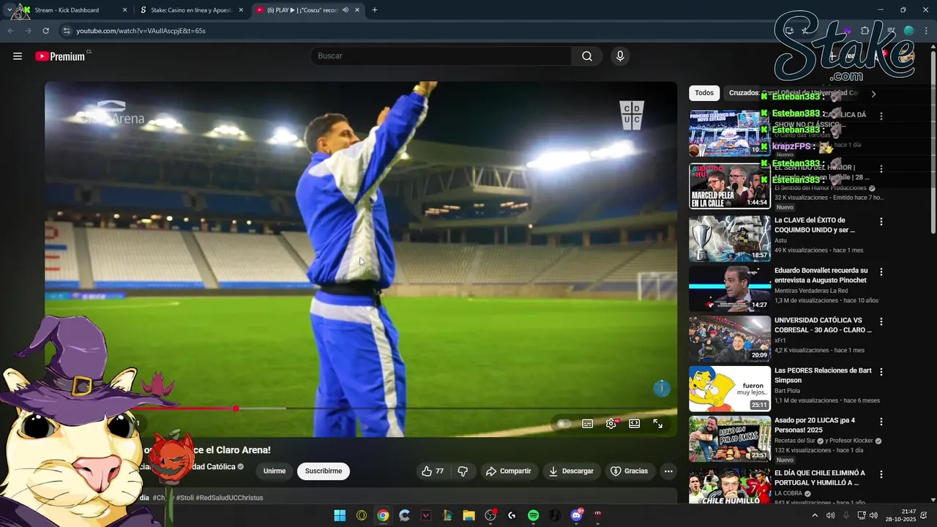The width and height of the screenshot is (937, 527).
Task: Click the search magnifier button
Action: click(x=587, y=56)
